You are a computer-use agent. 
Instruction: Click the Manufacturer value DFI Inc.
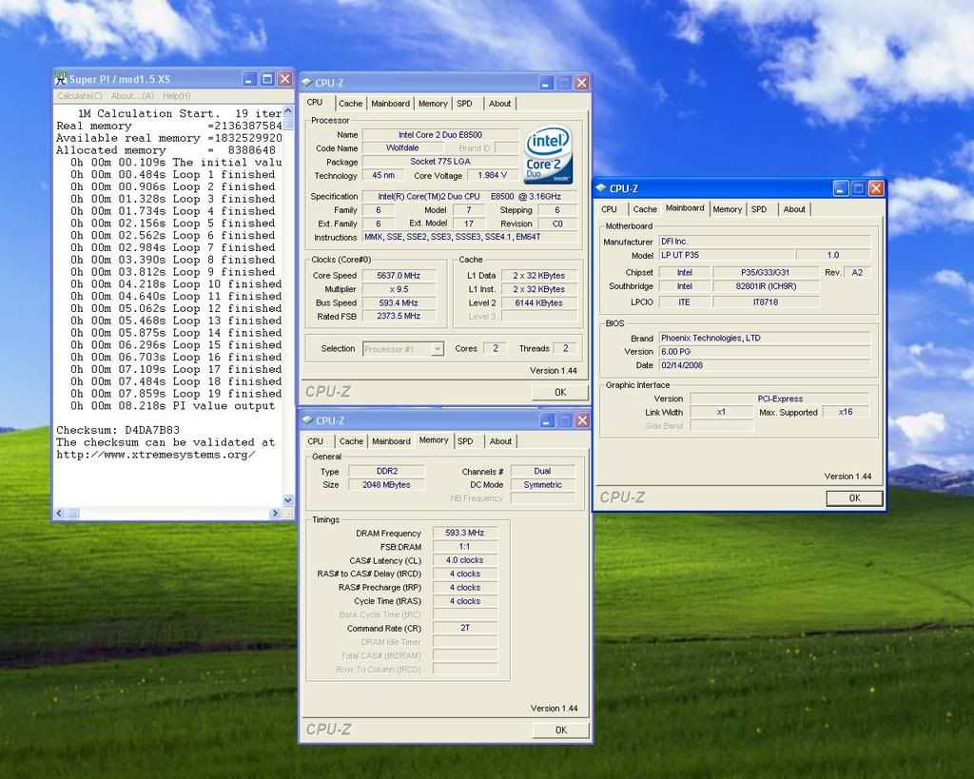[764, 242]
